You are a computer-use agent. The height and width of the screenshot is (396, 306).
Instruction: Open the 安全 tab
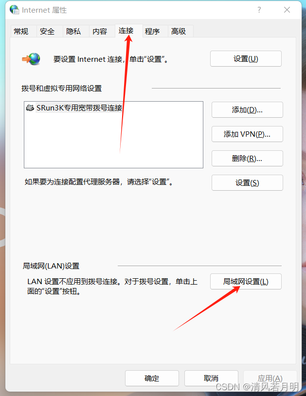click(47, 31)
